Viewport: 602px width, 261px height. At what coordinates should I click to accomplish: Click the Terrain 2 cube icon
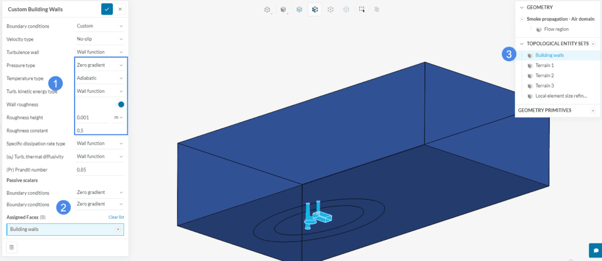click(x=530, y=76)
